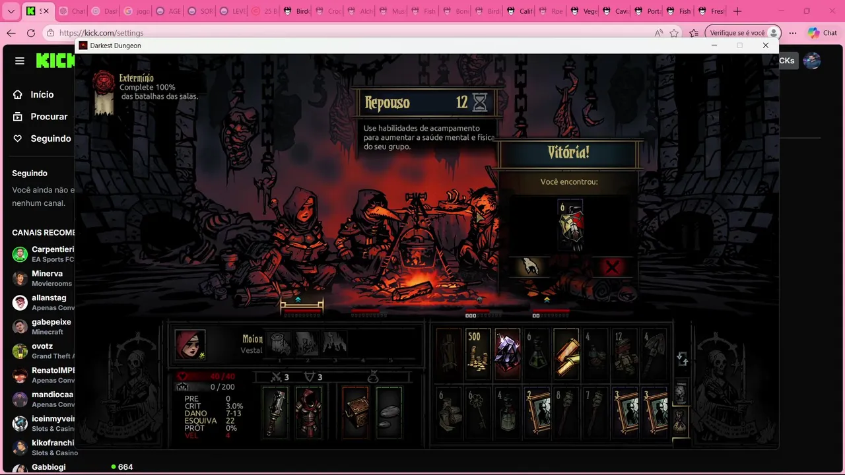Switch to the Calif browser tab
This screenshot has width=845, height=475.
coord(519,11)
